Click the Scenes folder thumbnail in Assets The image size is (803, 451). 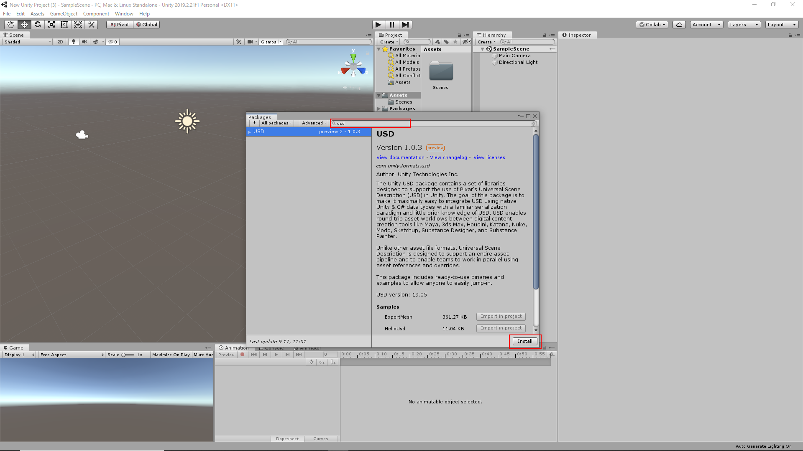pos(441,71)
